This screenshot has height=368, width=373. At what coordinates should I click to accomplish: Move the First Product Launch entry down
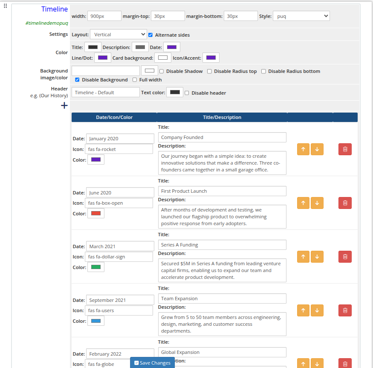(x=317, y=203)
